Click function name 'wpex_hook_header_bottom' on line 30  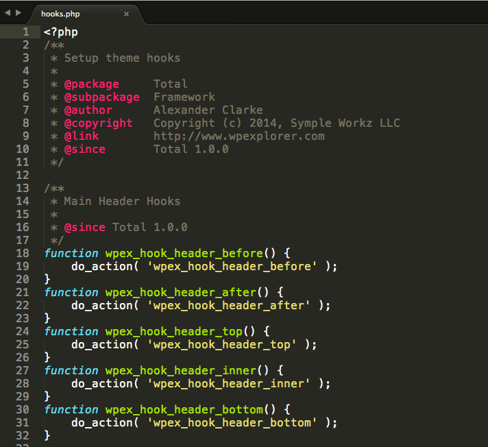[184, 410]
